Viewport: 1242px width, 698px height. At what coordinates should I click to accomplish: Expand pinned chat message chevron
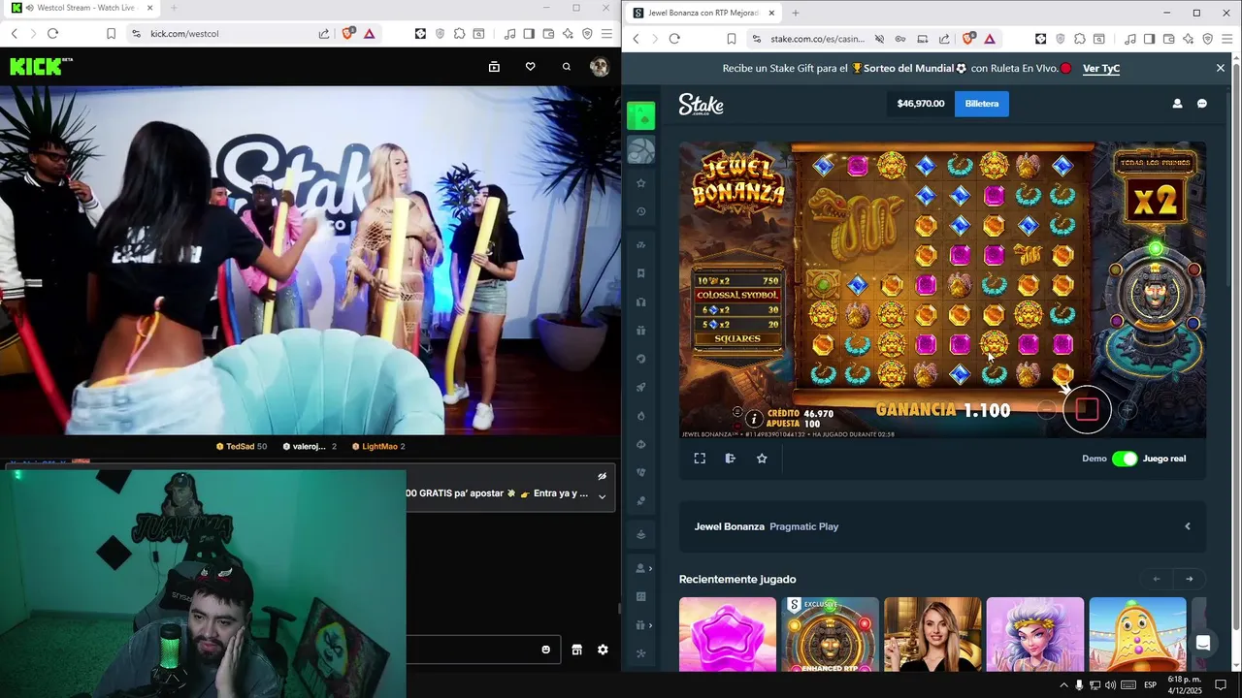pyautogui.click(x=602, y=496)
